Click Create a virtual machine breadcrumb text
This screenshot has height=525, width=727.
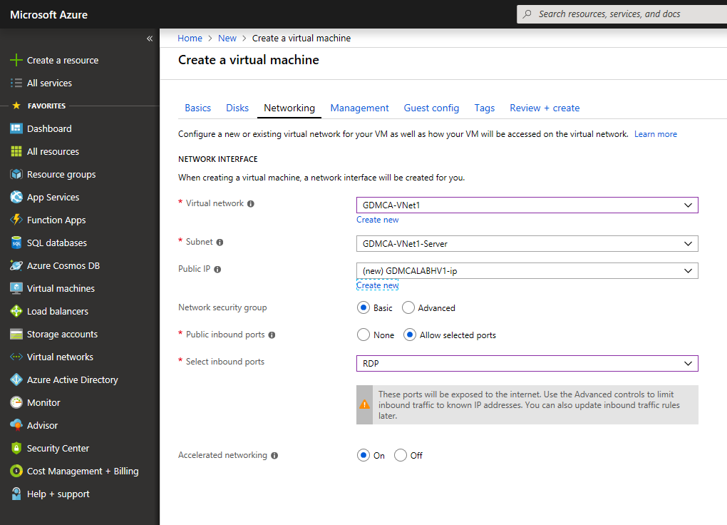pyautogui.click(x=301, y=38)
